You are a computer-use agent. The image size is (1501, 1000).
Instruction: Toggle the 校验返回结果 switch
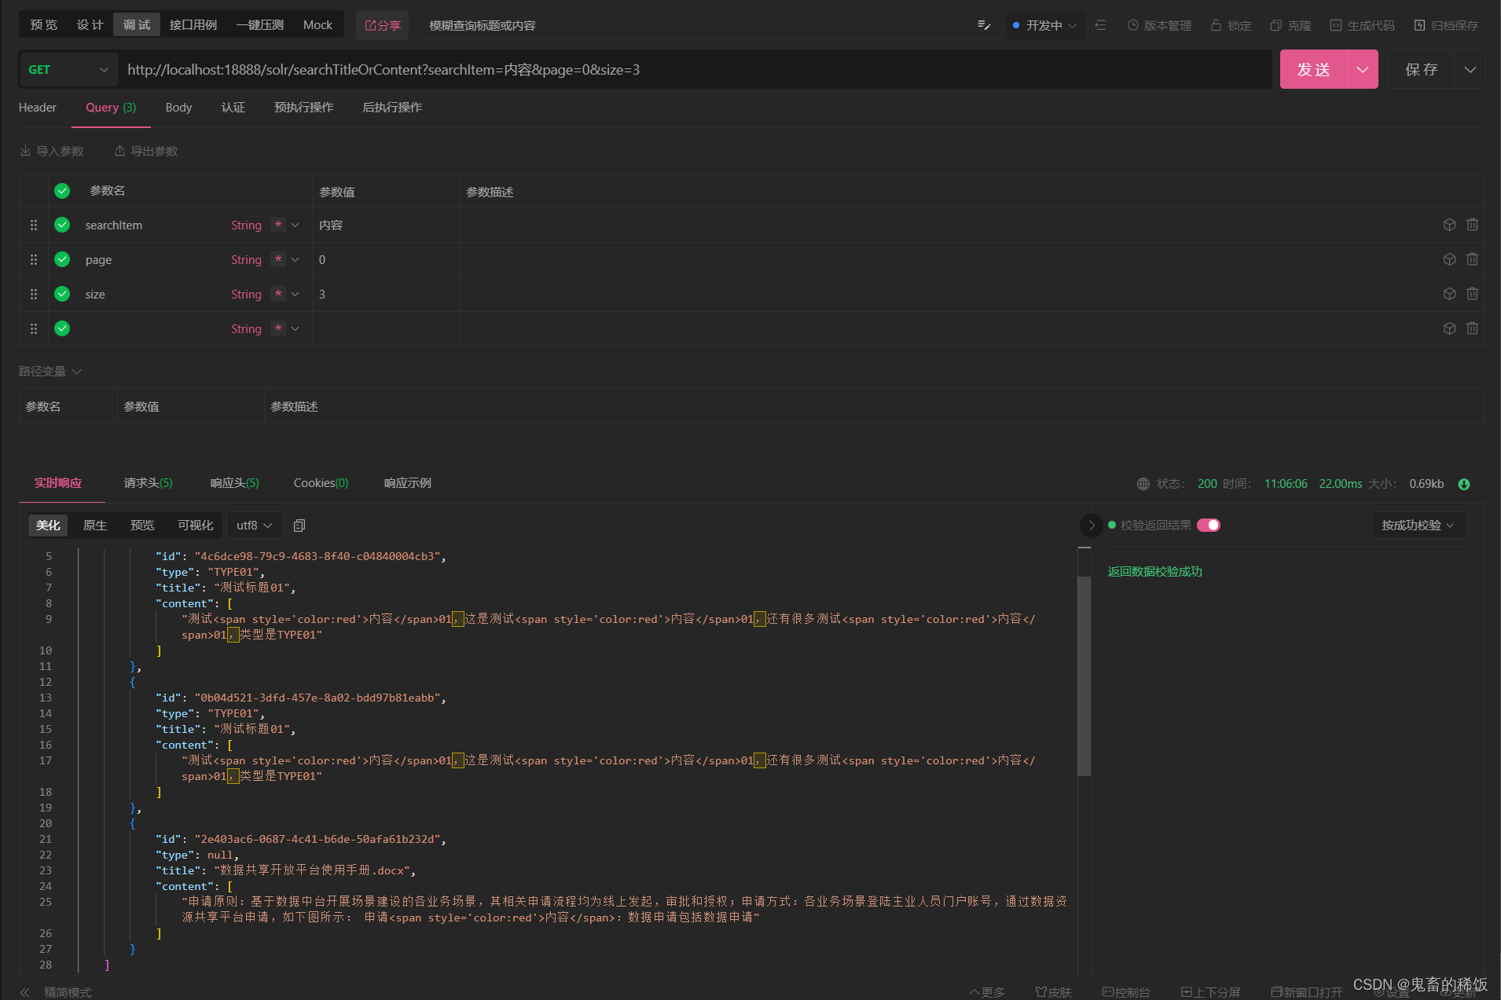coord(1209,525)
